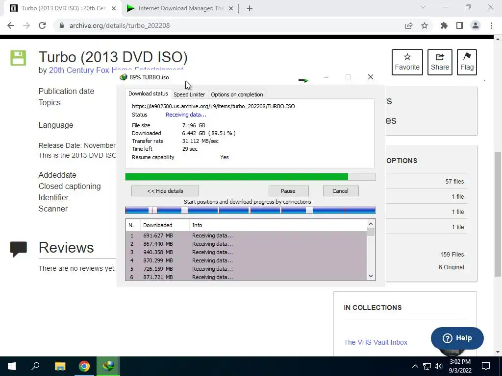Select connection row 3 with 940.358 MB
The width and height of the screenshot is (502, 376).
246,252
